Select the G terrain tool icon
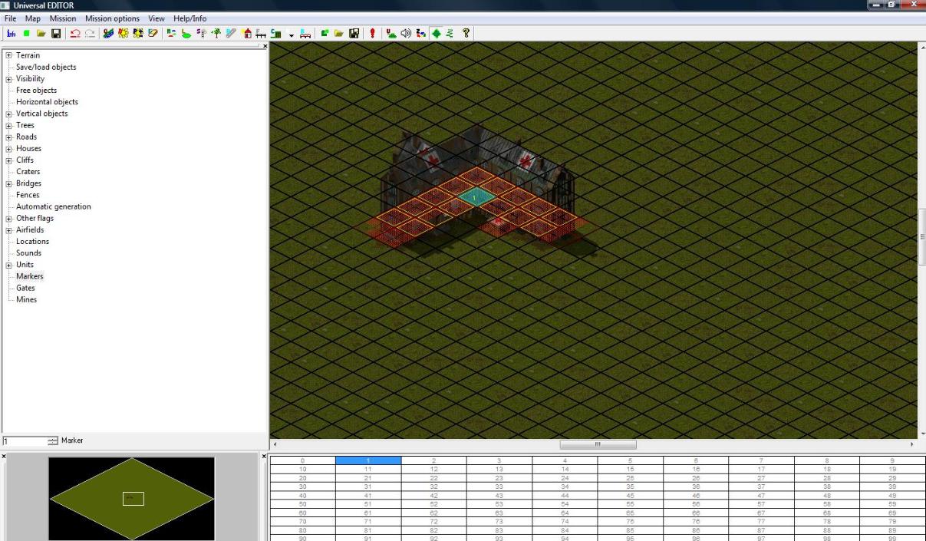The width and height of the screenshot is (926, 541). (108, 33)
